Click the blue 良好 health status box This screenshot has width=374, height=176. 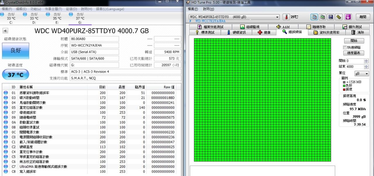(x=15, y=51)
